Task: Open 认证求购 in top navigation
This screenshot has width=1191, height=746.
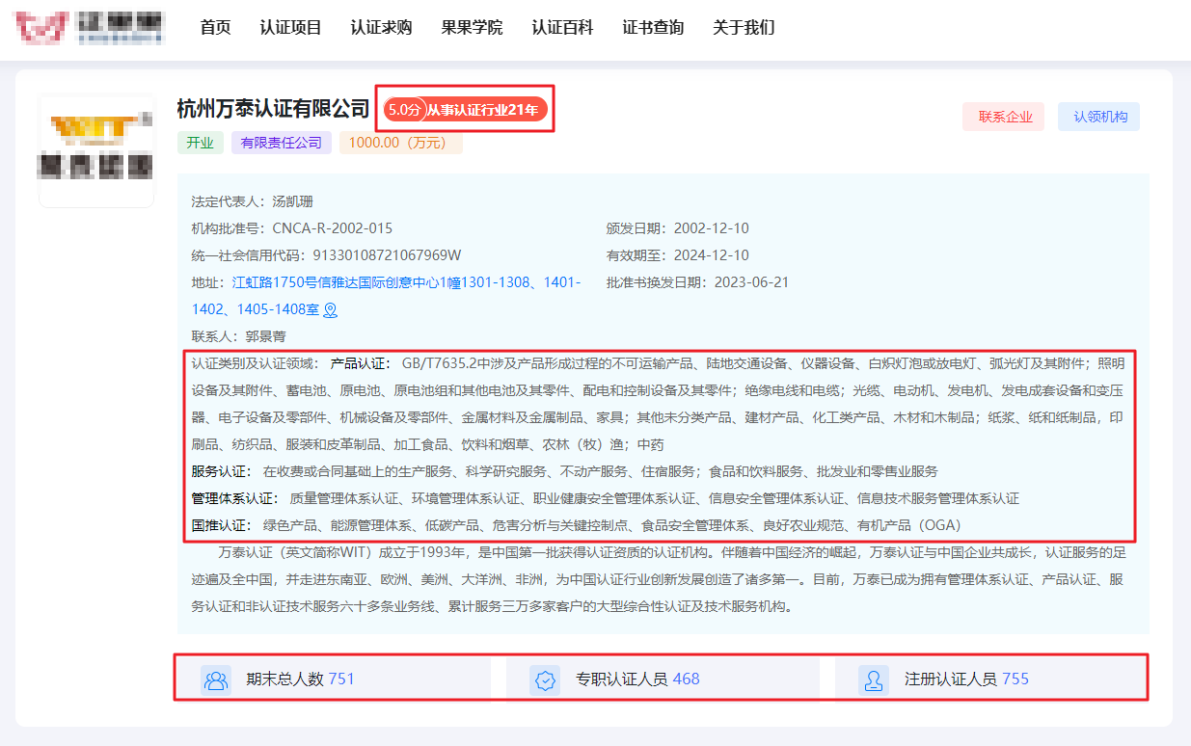Action: click(381, 27)
